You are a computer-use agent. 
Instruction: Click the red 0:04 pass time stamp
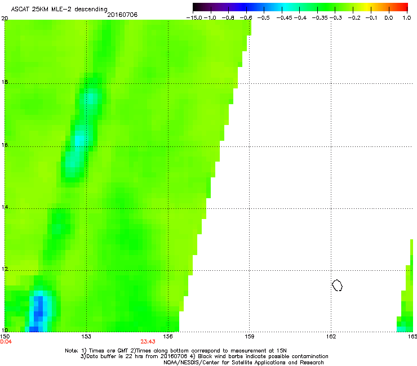pyautogui.click(x=6, y=342)
